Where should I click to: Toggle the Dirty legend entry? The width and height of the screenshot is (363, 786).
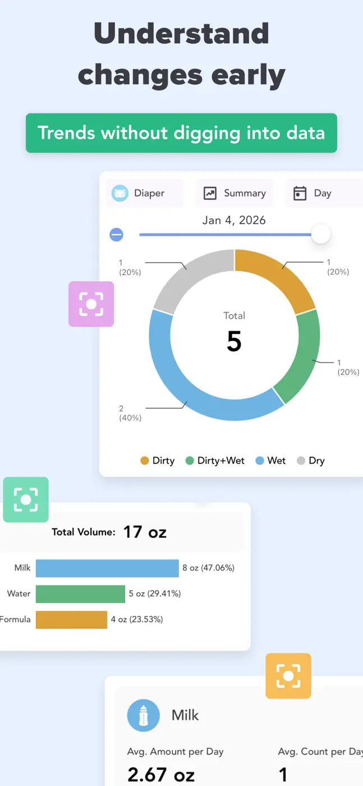coord(157,460)
